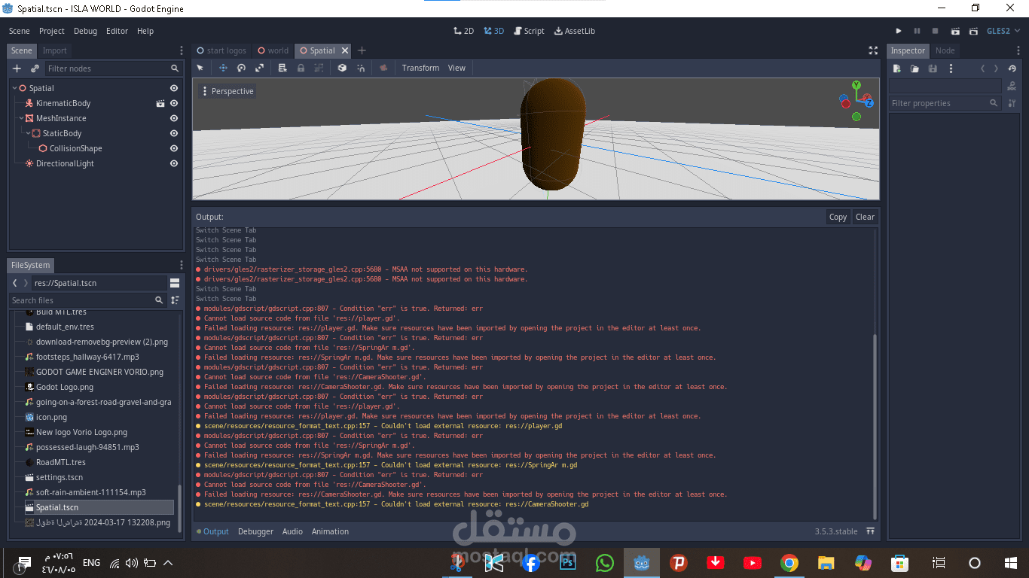This screenshot has width=1029, height=578.
Task: Open the Debug menu
Action: tap(85, 31)
